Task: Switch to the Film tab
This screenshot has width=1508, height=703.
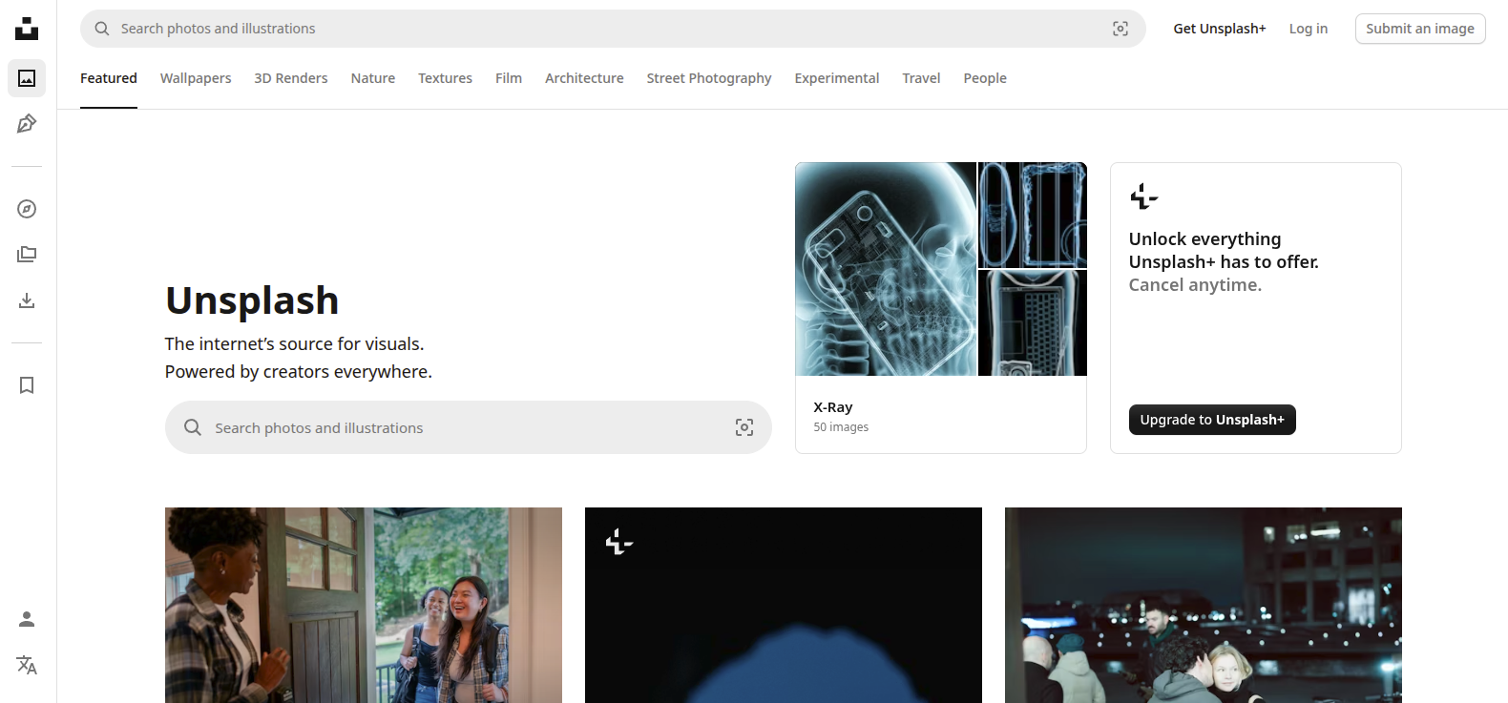Action: [509, 78]
